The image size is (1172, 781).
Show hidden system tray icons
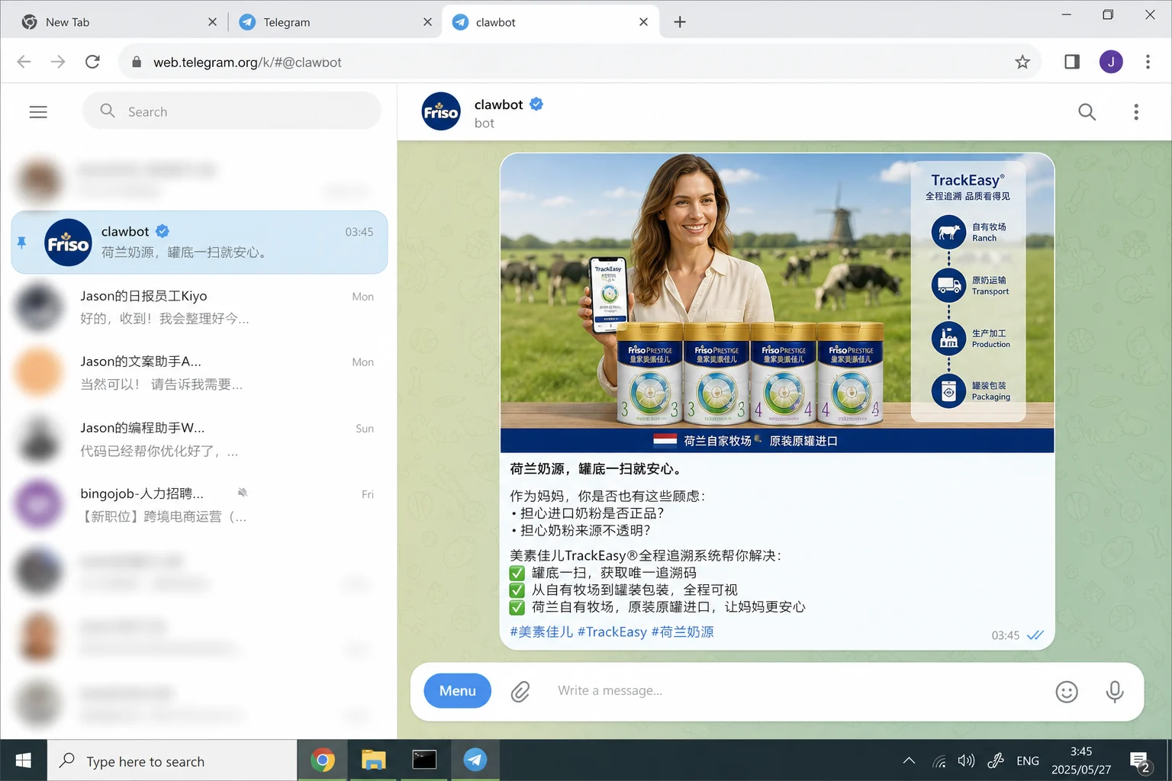click(909, 760)
